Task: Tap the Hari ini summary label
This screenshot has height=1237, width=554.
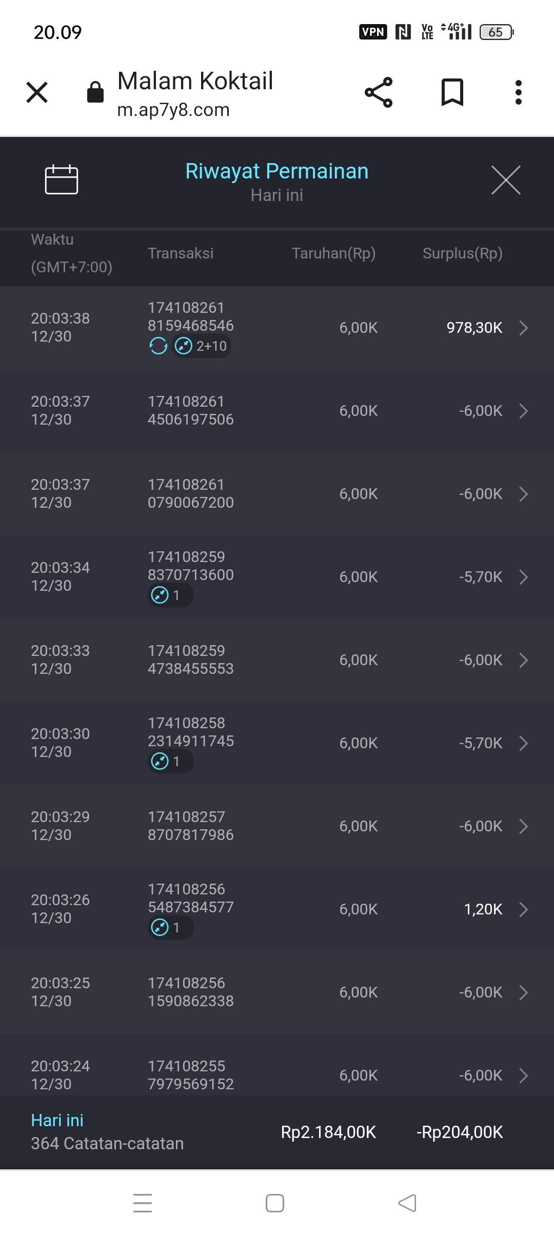Action: (x=57, y=1121)
